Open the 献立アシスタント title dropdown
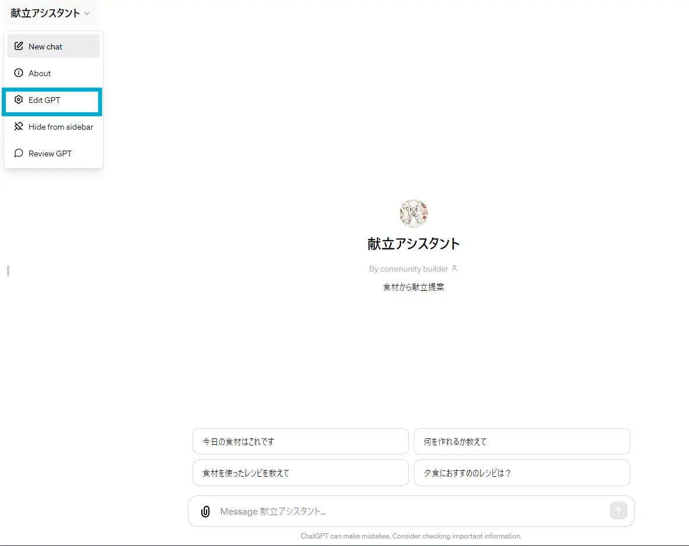Image resolution: width=689 pixels, height=546 pixels. (50, 12)
